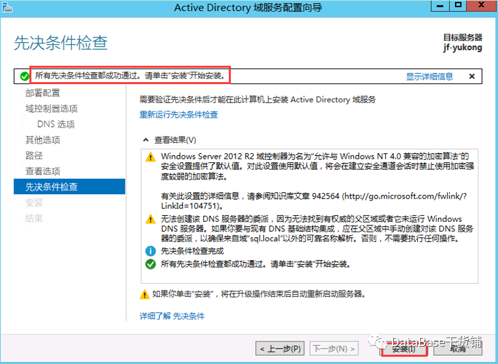Dismiss the notification banner with X
Image resolution: width=498 pixels, height=364 pixels.
(472, 76)
